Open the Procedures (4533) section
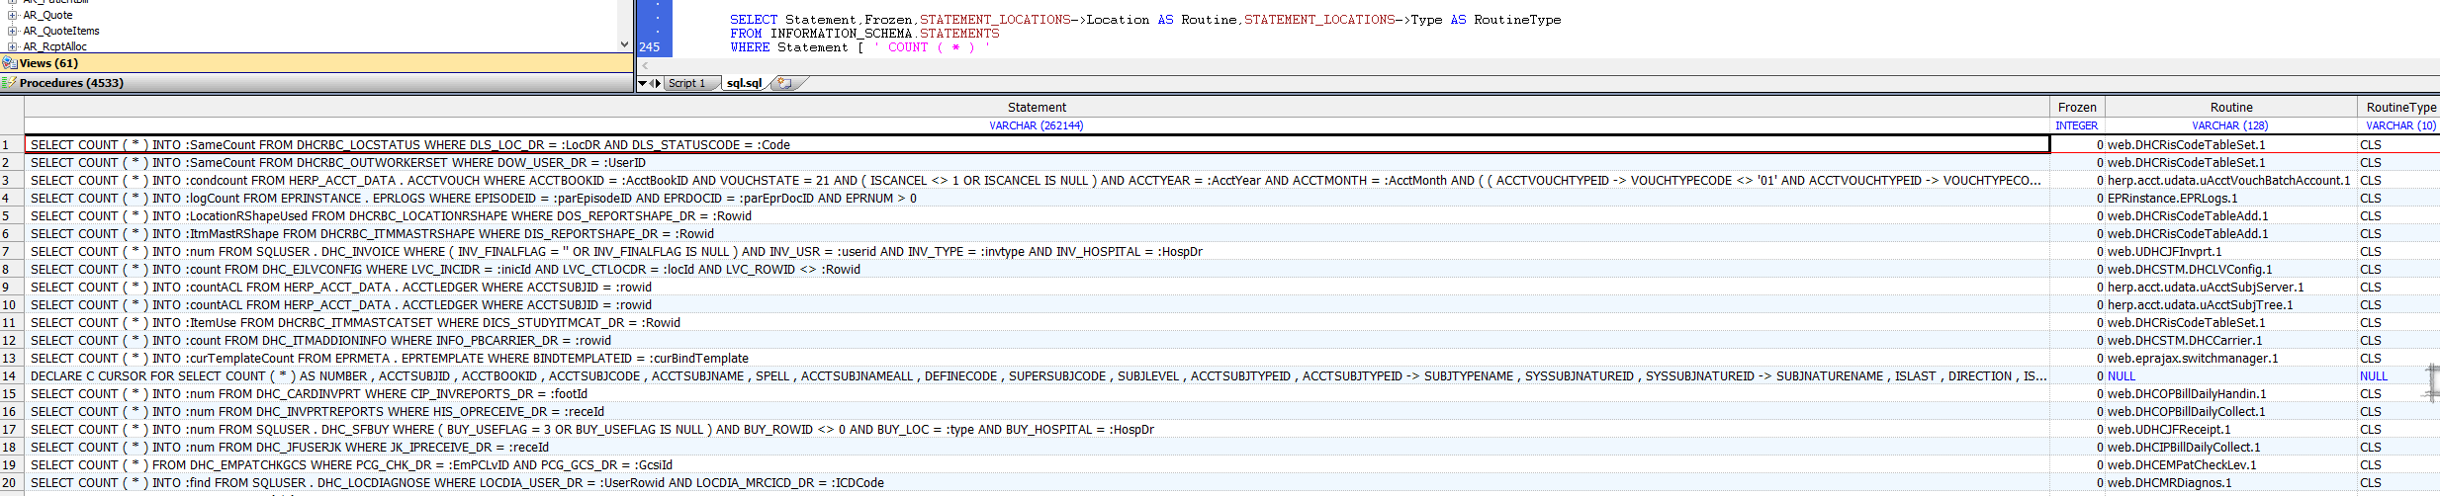Image resolution: width=2440 pixels, height=496 pixels. (316, 83)
